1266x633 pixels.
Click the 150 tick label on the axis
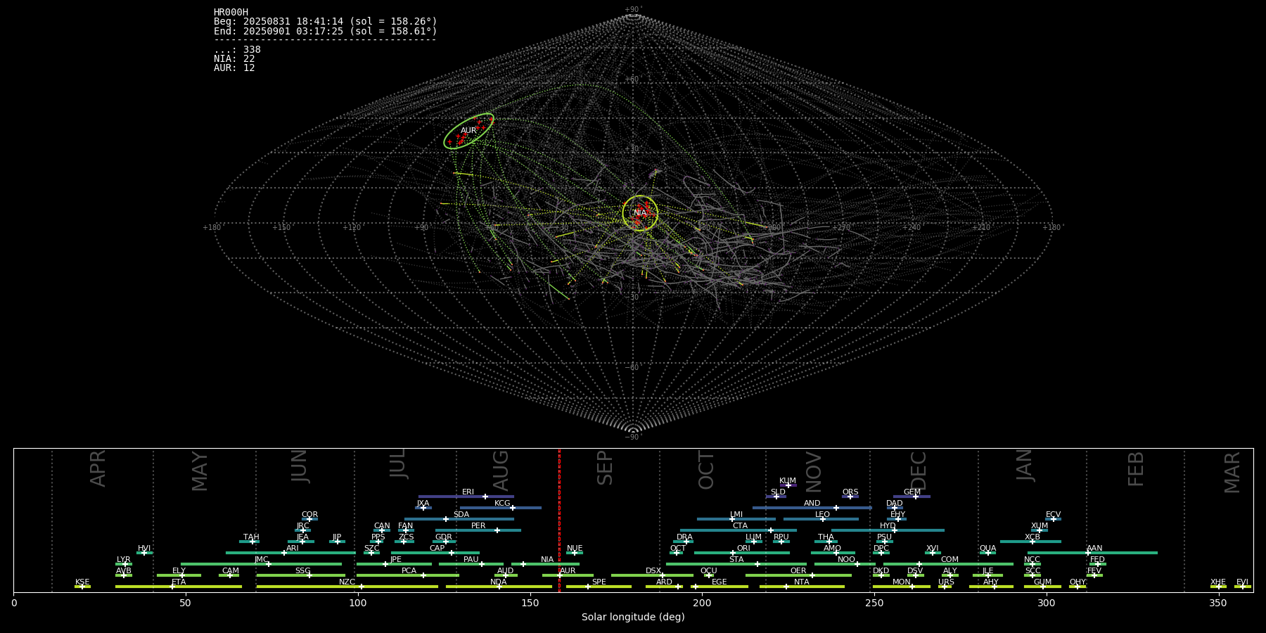[x=530, y=603]
